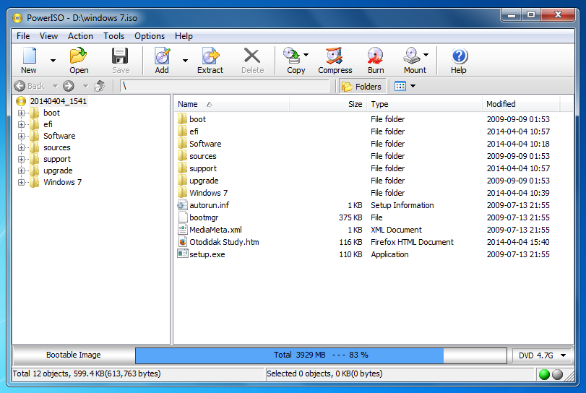Image resolution: width=586 pixels, height=393 pixels.
Task: Open the Action menu
Action: 80,36
